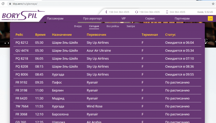Click destination Берлин
Image resolution: width=216 pixels, height=123 pixels.
point(58,90)
